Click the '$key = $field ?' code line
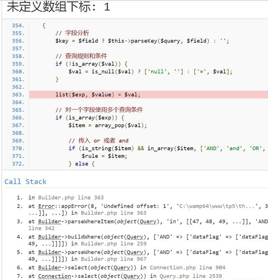Viewport: 268px width, 280px height. tap(142, 41)
